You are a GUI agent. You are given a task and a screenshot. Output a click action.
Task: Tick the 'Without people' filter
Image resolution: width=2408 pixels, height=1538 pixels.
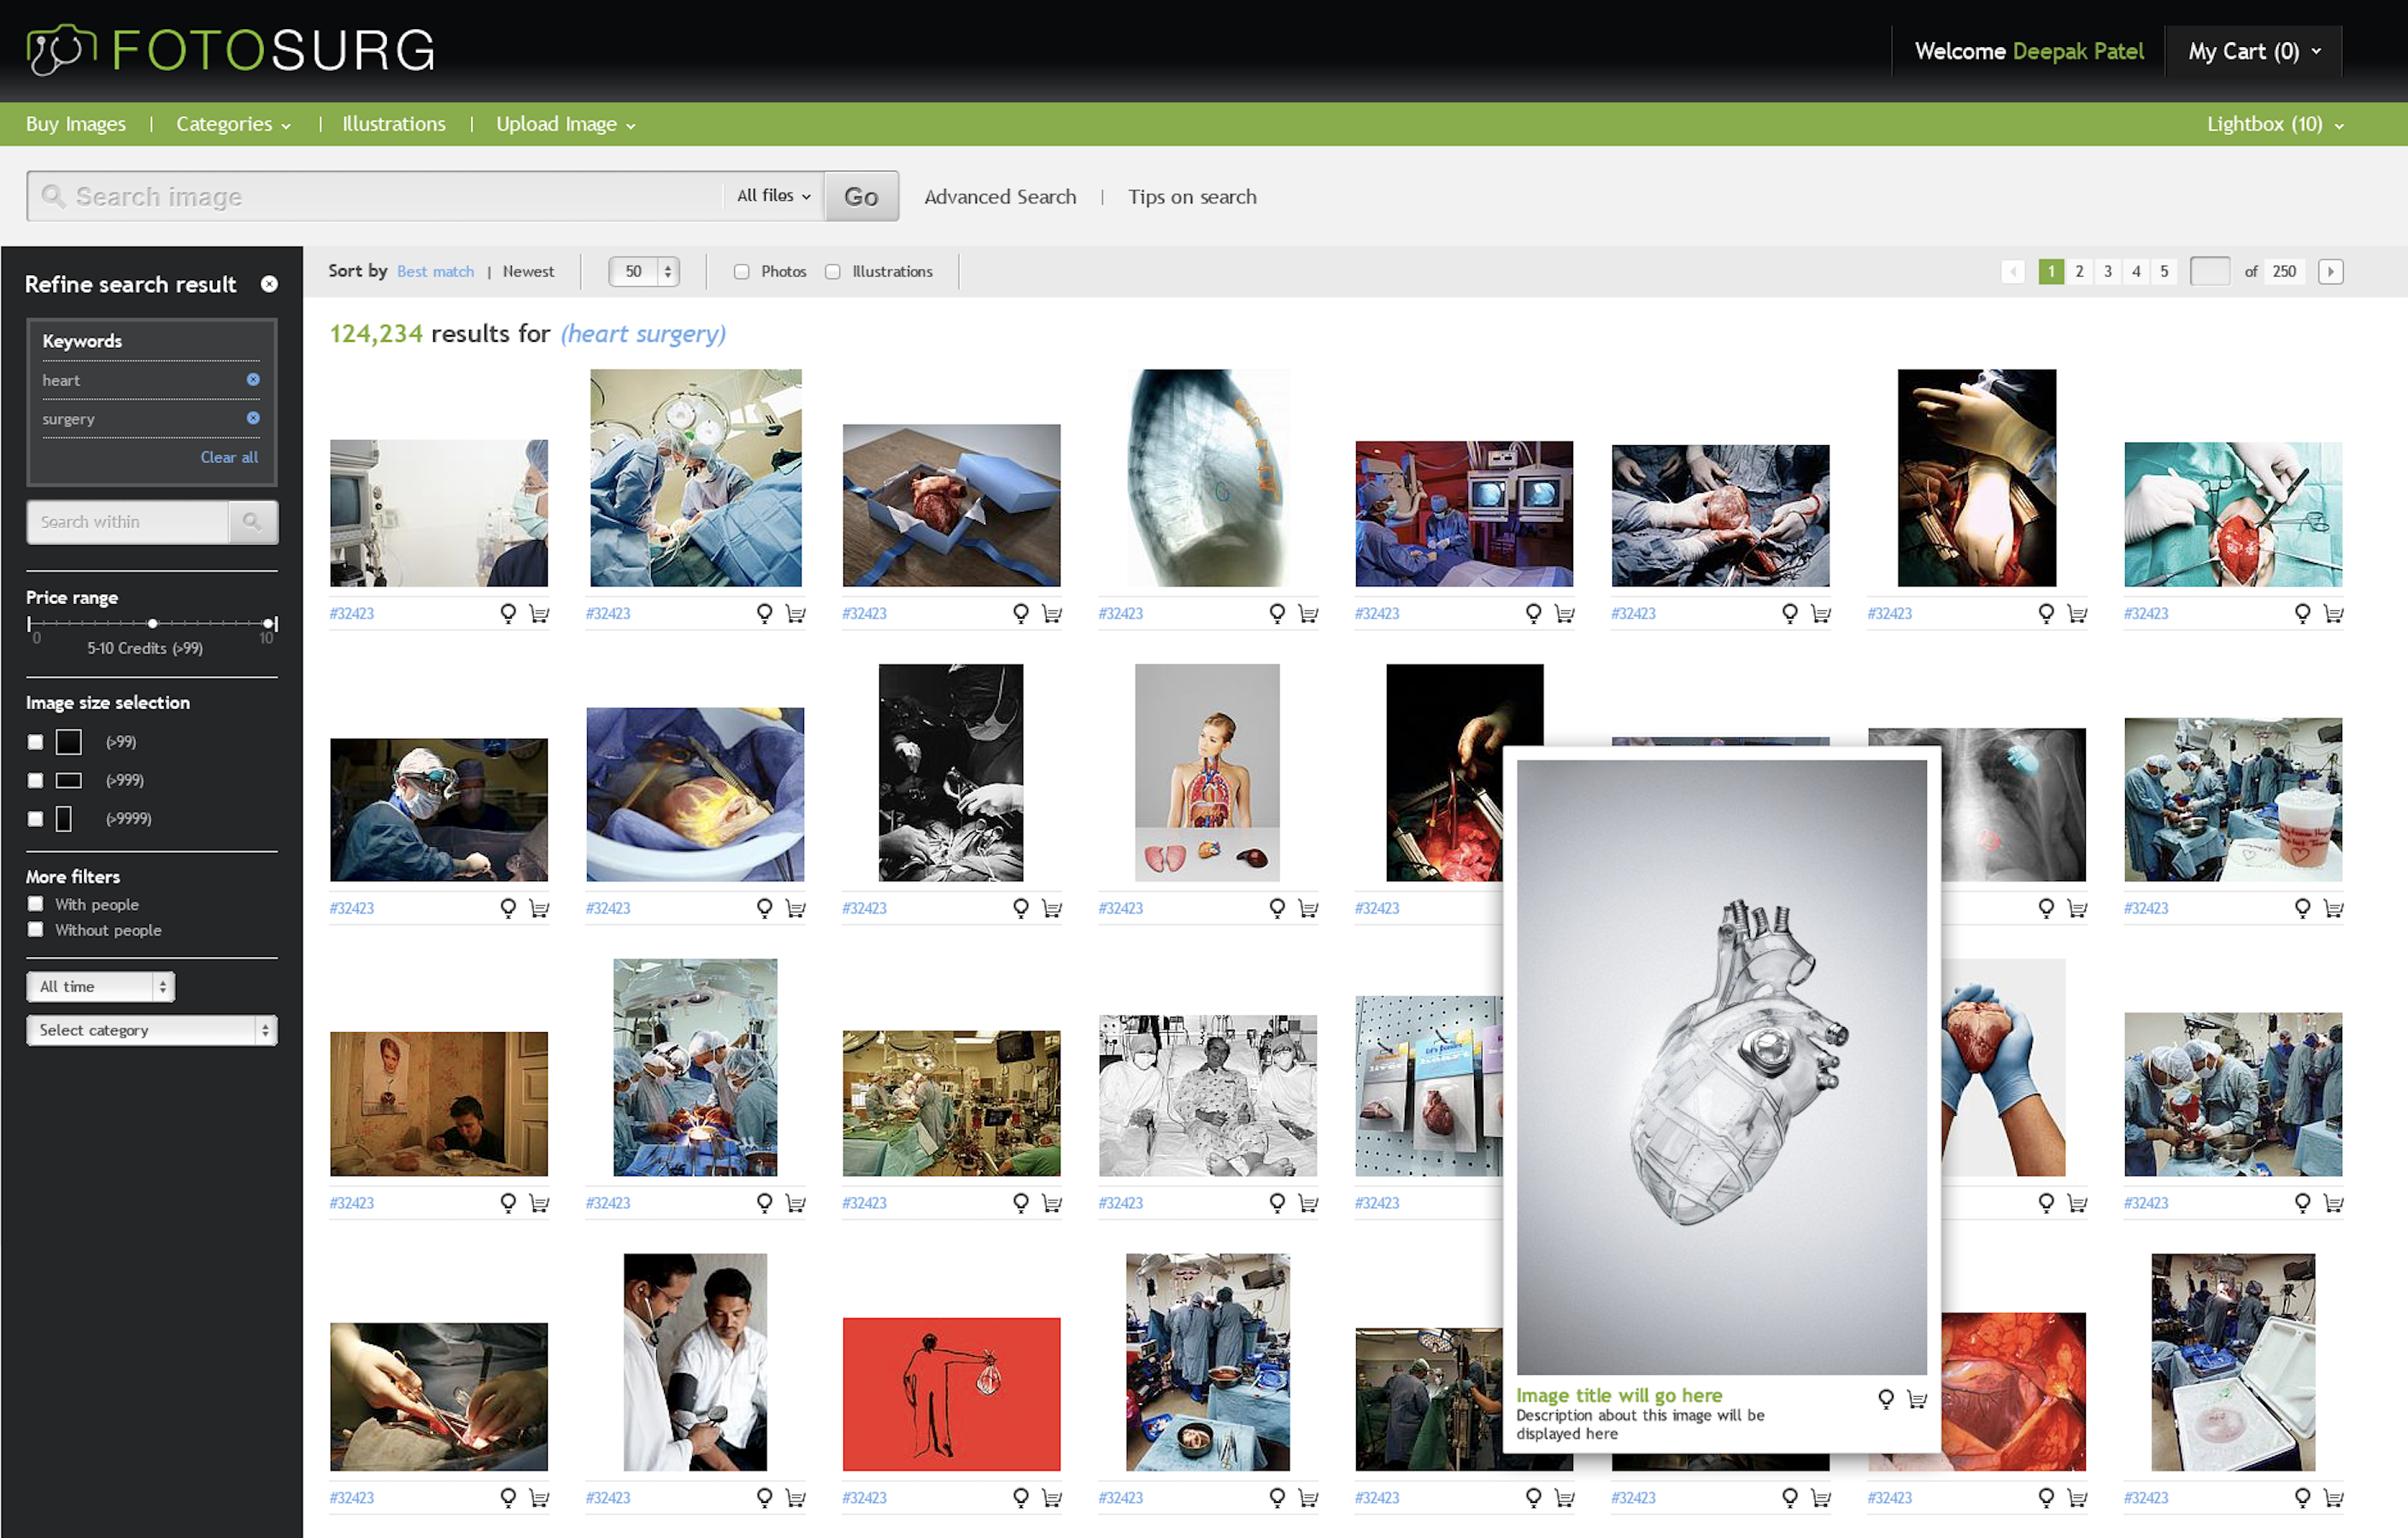pyautogui.click(x=35, y=930)
